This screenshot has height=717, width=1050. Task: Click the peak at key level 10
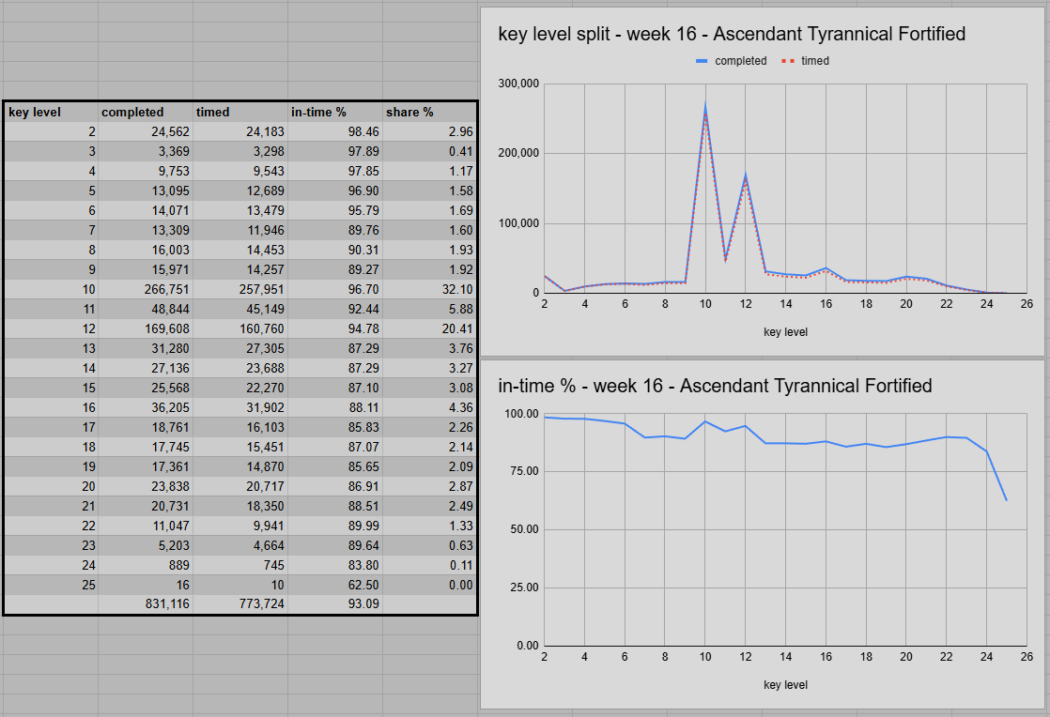[705, 107]
